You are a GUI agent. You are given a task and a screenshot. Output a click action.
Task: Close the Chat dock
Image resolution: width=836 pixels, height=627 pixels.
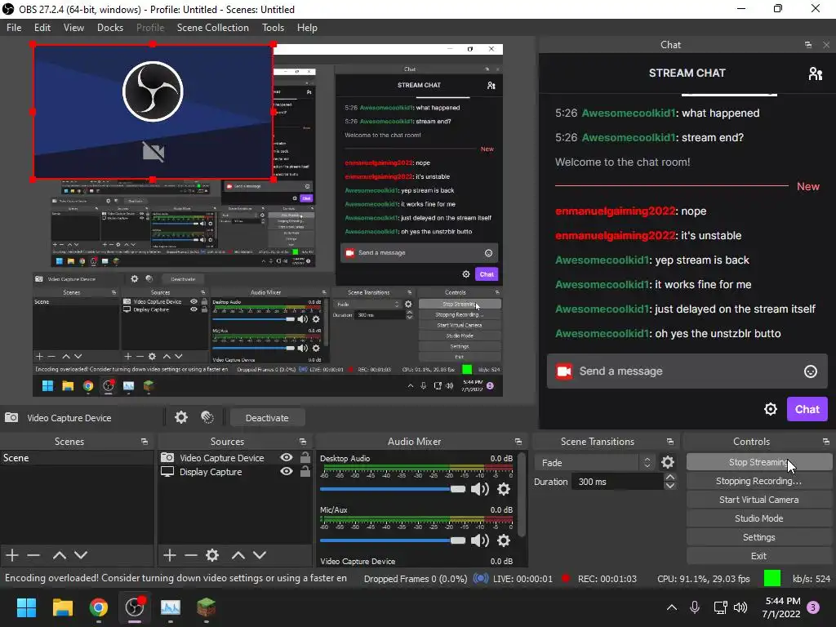point(826,45)
